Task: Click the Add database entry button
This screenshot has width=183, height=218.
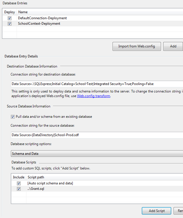Action: point(173,46)
